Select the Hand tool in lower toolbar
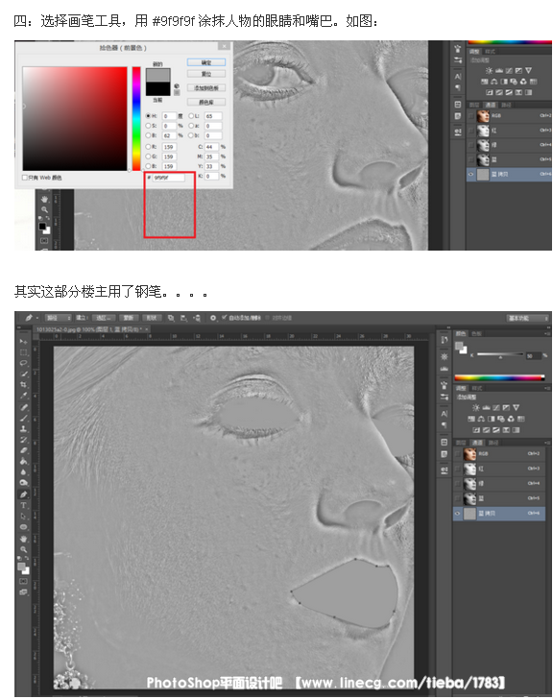This screenshot has height=699, width=553. click(23, 539)
